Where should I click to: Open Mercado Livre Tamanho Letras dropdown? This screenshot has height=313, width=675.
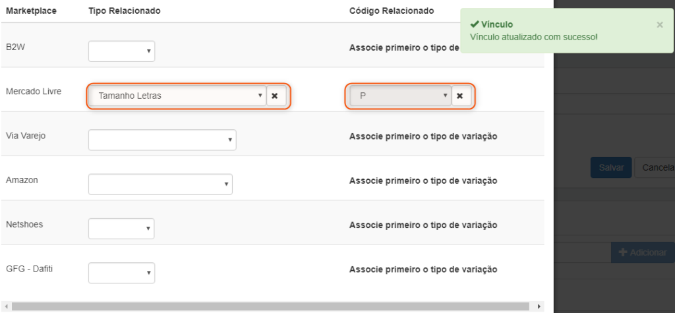(177, 96)
